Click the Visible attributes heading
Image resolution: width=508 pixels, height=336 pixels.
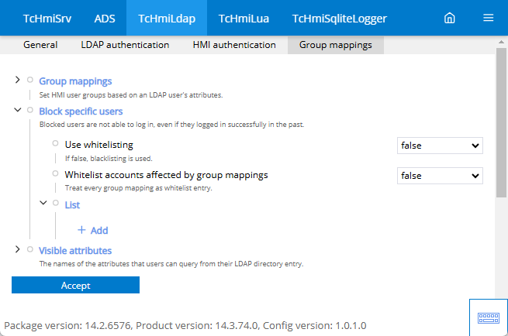click(75, 251)
